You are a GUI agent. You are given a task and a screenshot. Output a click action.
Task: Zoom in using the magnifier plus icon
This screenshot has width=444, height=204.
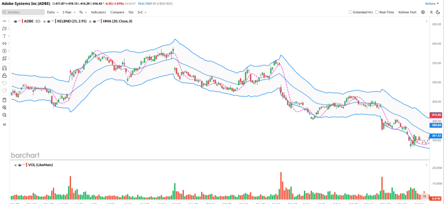pos(4,107)
